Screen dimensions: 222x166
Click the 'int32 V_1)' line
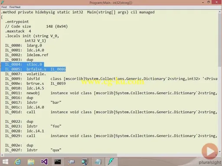pyautogui.click(x=35, y=41)
